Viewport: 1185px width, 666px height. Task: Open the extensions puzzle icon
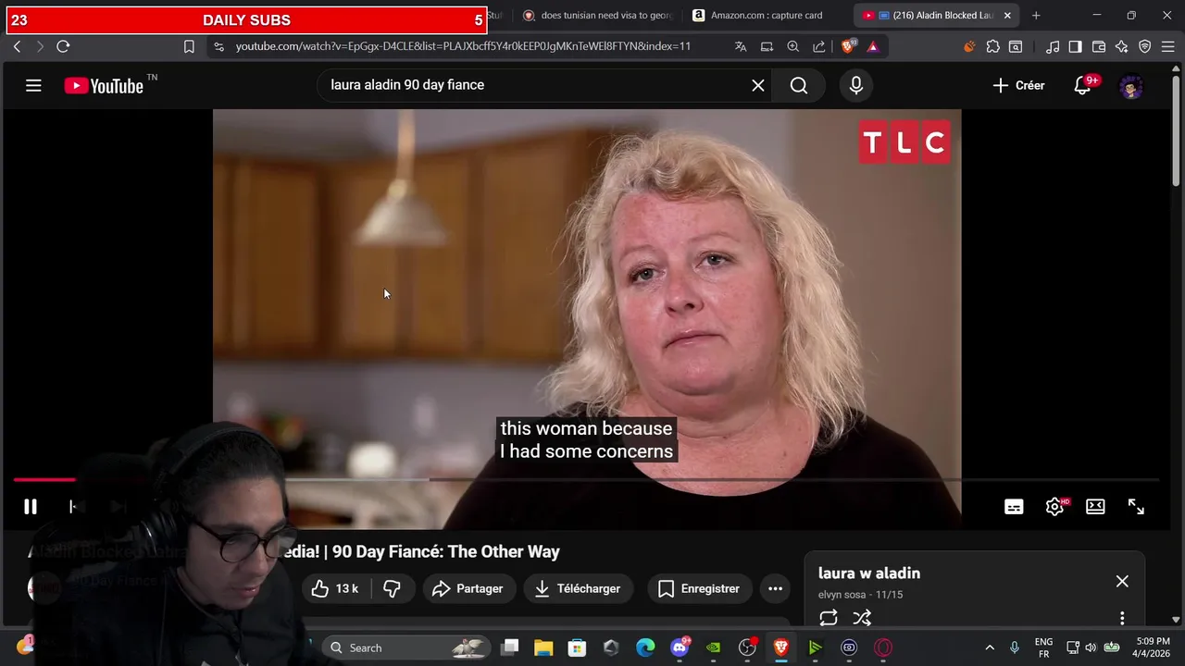(993, 46)
